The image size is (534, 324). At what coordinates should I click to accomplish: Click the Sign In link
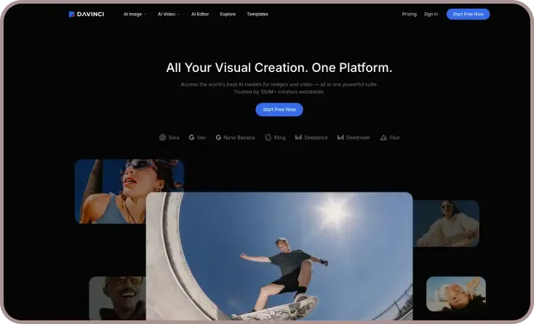tap(431, 15)
